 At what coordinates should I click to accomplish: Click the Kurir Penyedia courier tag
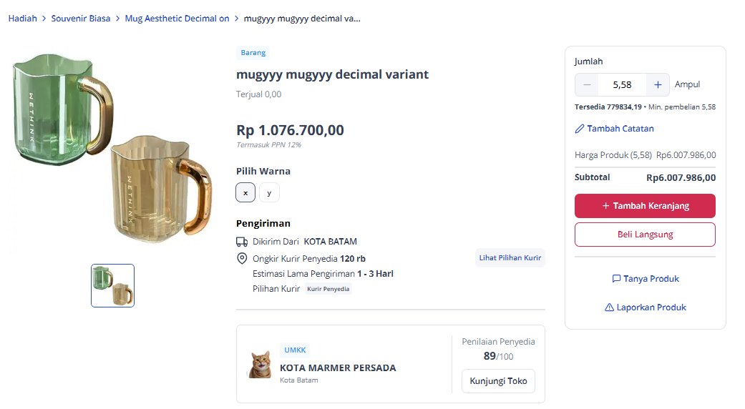[x=328, y=289]
